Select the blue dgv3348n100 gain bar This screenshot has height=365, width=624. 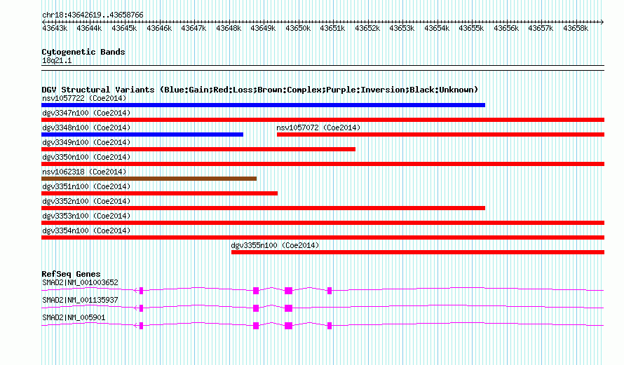[x=142, y=135]
